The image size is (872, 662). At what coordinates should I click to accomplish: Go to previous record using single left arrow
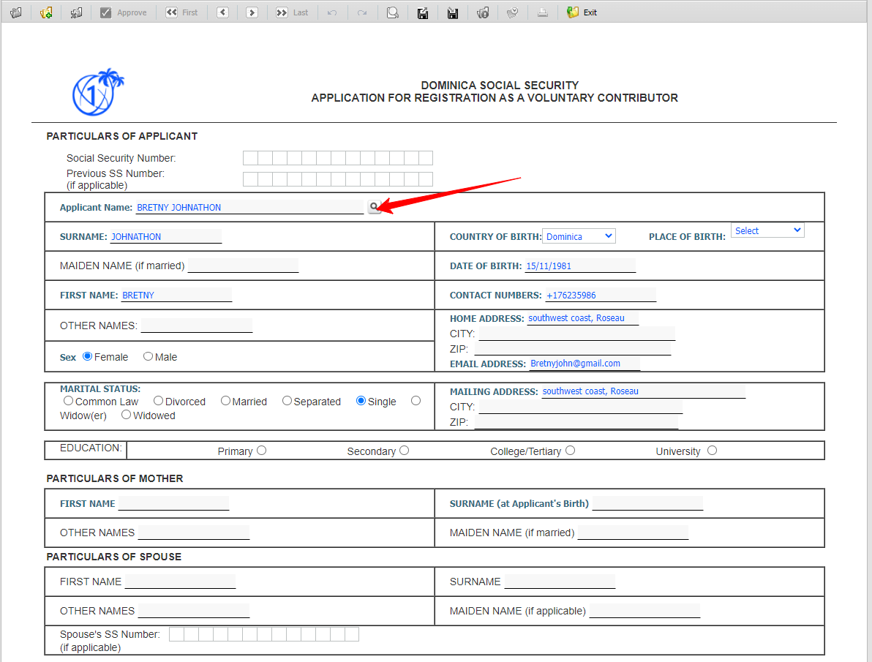(222, 12)
